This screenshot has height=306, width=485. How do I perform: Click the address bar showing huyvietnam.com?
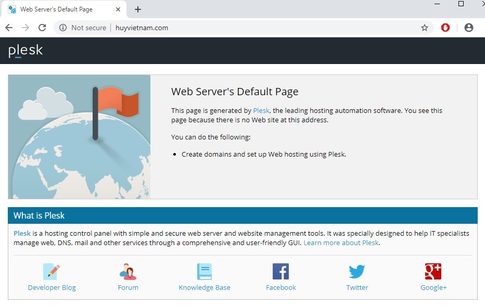[260, 28]
